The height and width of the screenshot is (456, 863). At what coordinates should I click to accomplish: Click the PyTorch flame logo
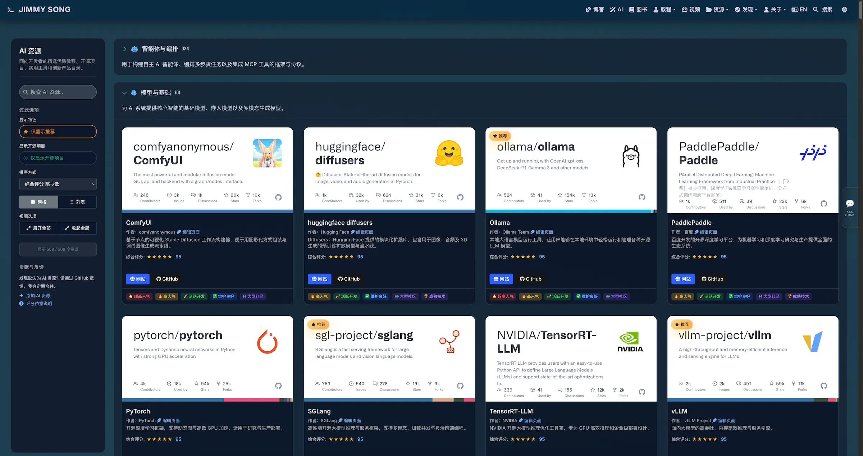tap(267, 342)
